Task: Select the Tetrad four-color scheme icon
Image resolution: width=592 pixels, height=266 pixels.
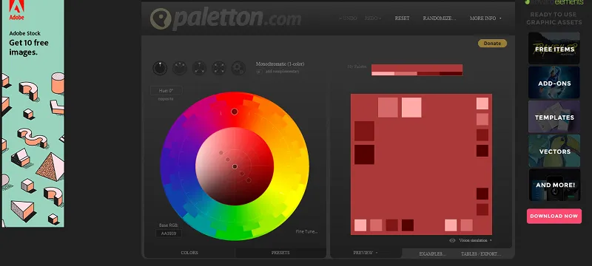Action: pos(219,68)
